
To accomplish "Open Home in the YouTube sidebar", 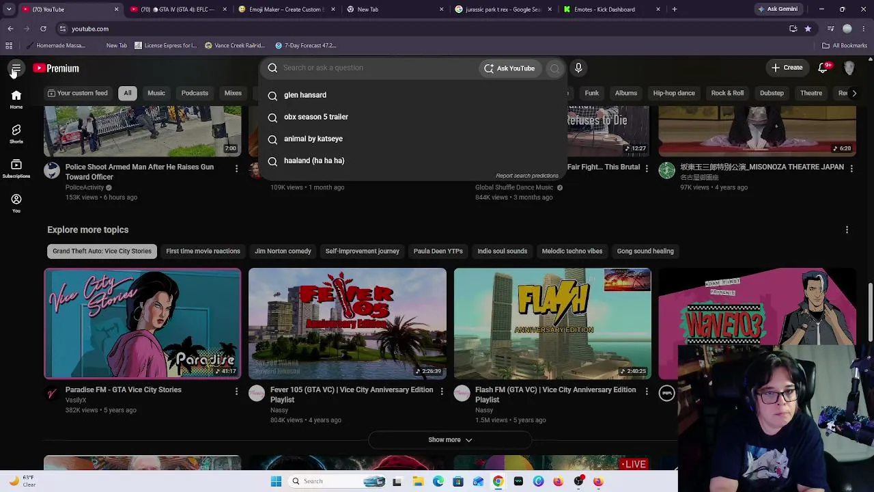I will [16, 99].
